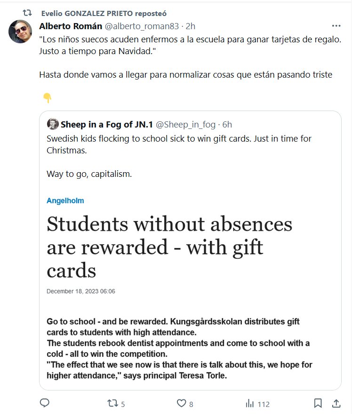Open the Angelholm article category link

pos(65,200)
